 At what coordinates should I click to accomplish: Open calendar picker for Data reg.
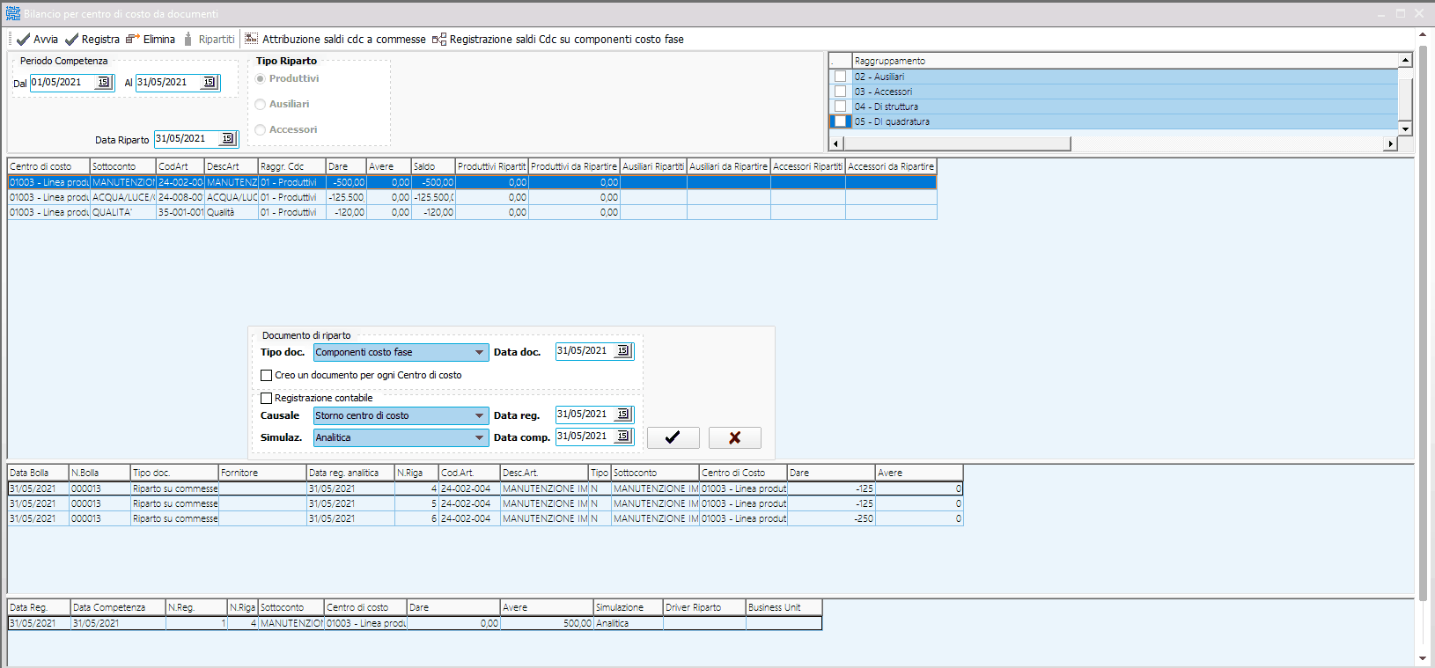point(623,414)
